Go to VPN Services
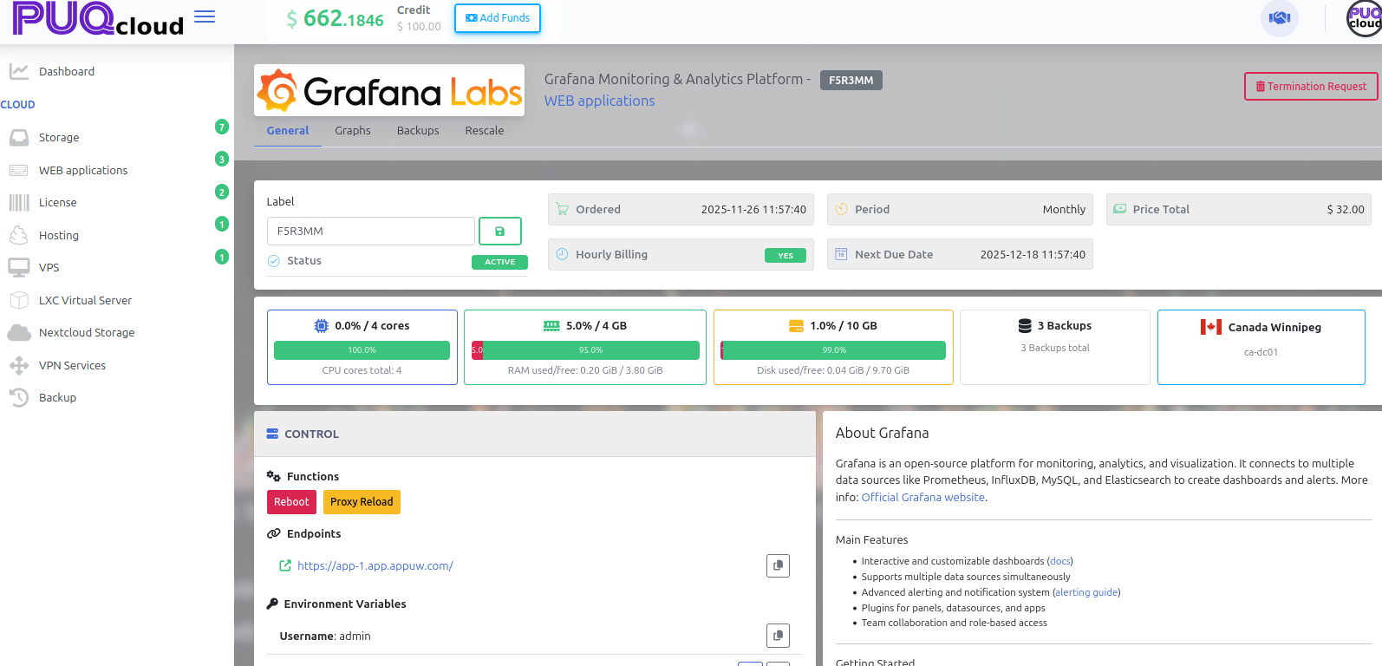Viewport: 1382px width, 666px height. (72, 366)
